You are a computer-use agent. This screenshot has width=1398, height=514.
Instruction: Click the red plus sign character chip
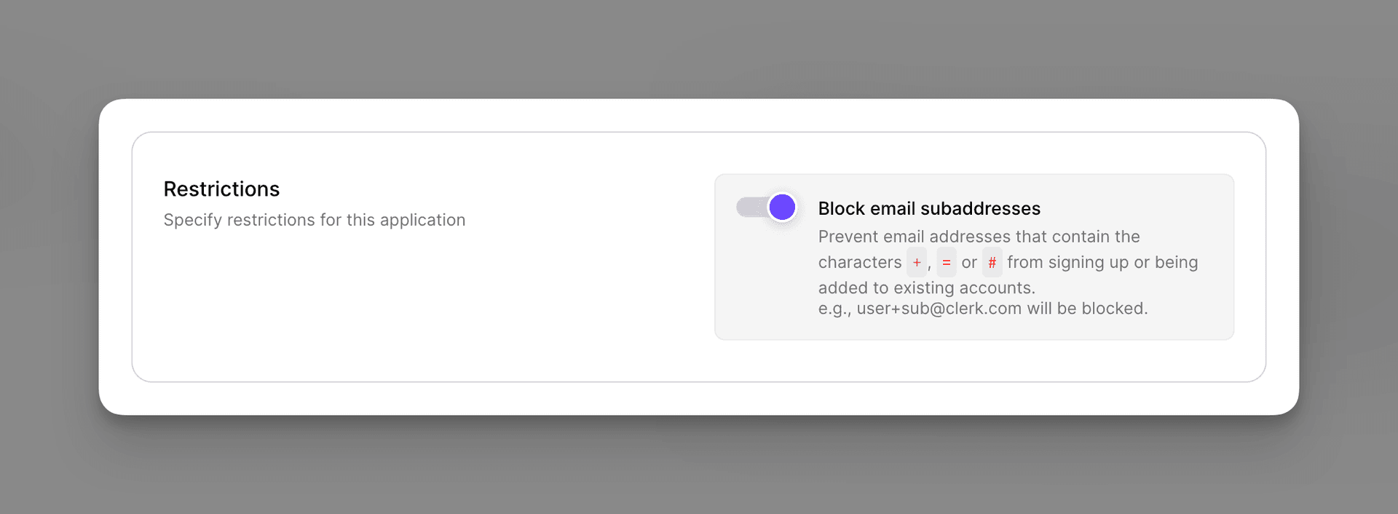pyautogui.click(x=917, y=262)
